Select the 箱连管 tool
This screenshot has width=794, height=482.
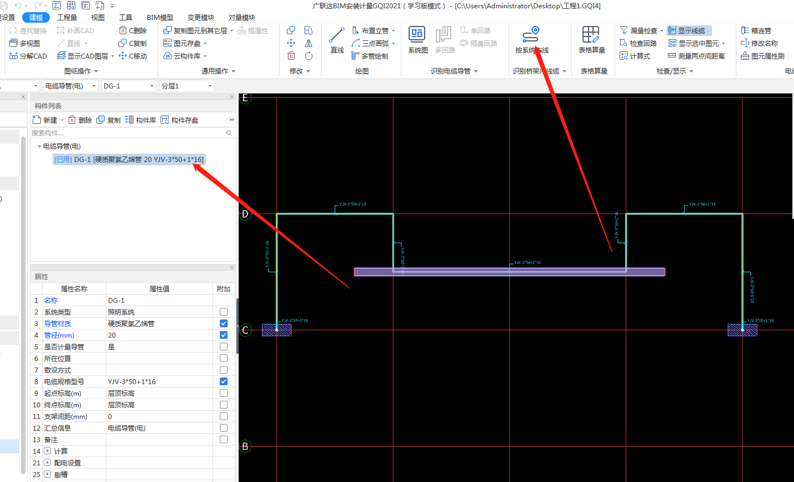[x=756, y=30]
